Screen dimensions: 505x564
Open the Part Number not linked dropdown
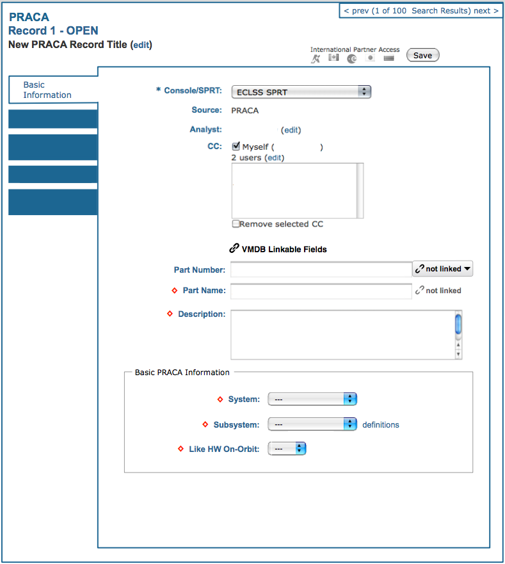(442, 269)
